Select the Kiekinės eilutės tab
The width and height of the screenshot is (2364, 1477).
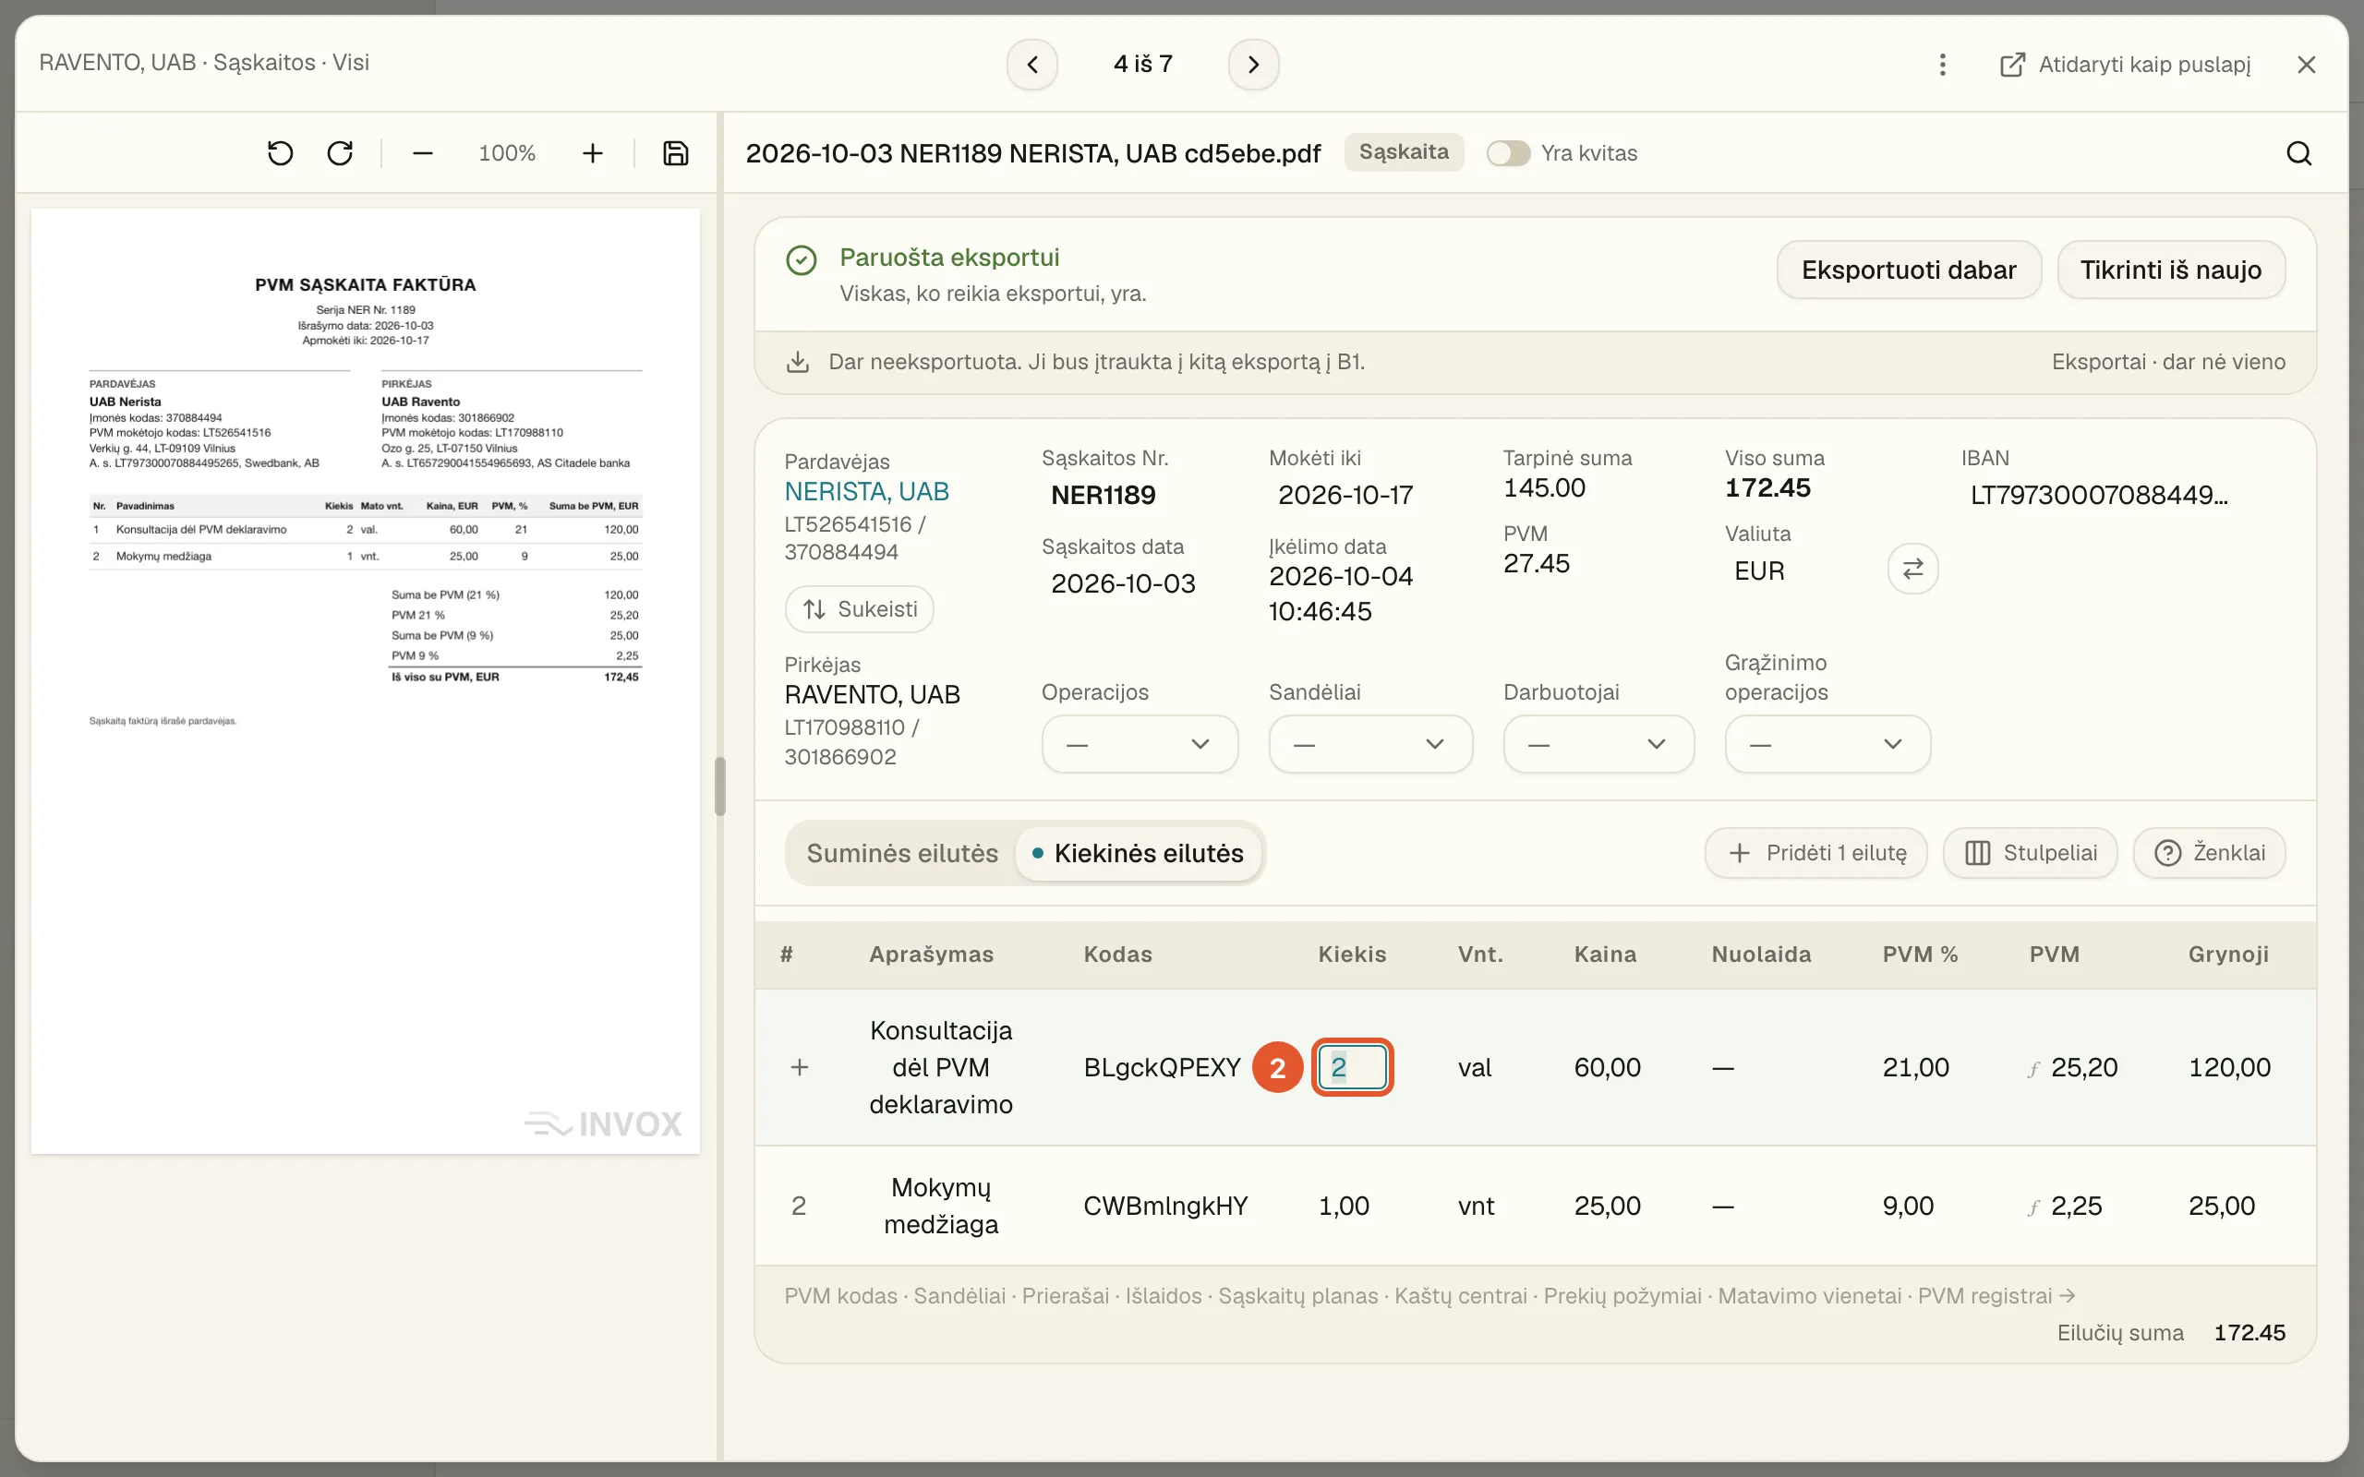pyautogui.click(x=1138, y=853)
